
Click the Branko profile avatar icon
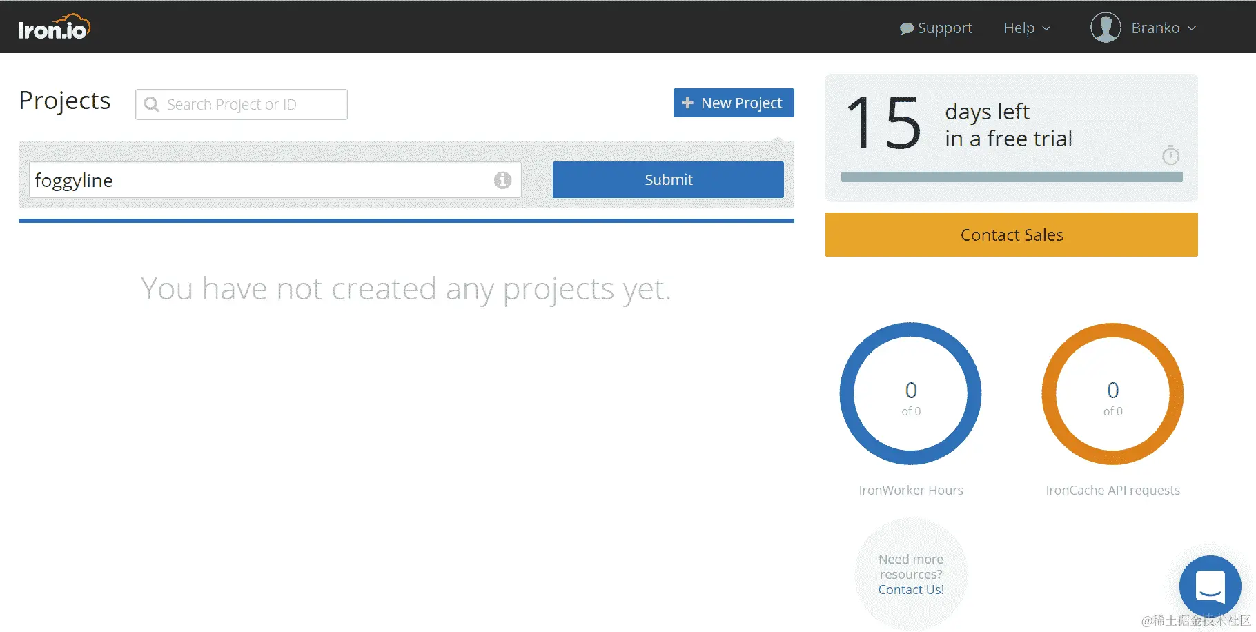(1106, 28)
